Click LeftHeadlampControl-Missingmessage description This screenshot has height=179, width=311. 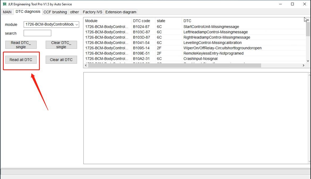215,32
